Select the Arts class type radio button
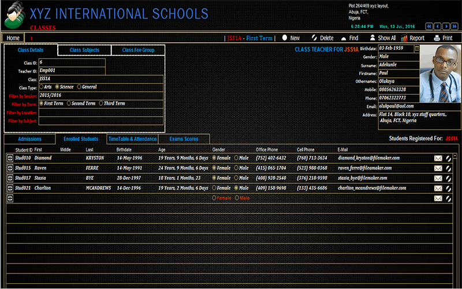 (42, 87)
